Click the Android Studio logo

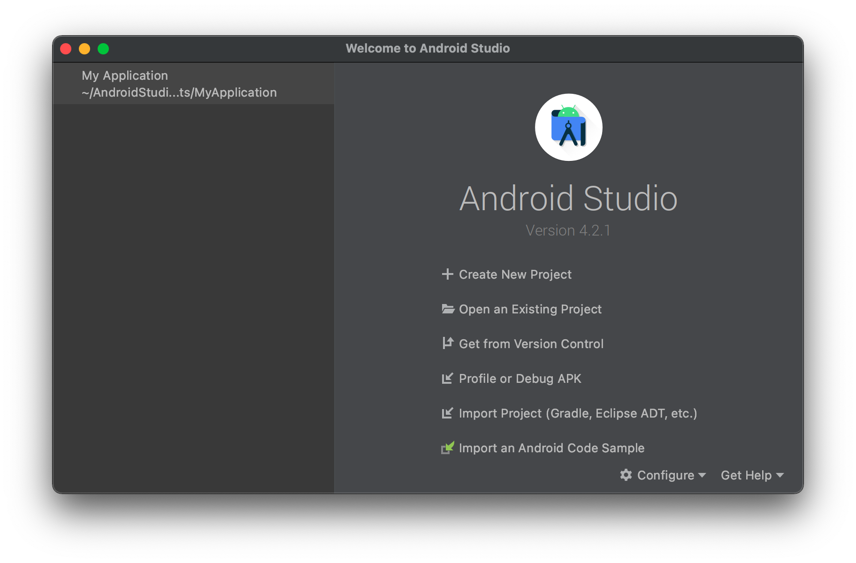[568, 127]
